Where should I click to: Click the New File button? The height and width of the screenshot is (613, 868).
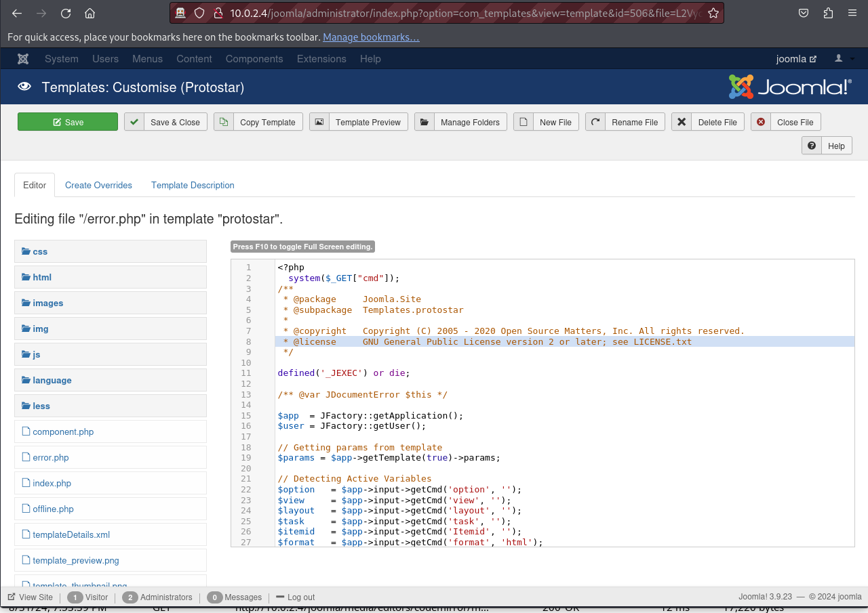pos(547,122)
